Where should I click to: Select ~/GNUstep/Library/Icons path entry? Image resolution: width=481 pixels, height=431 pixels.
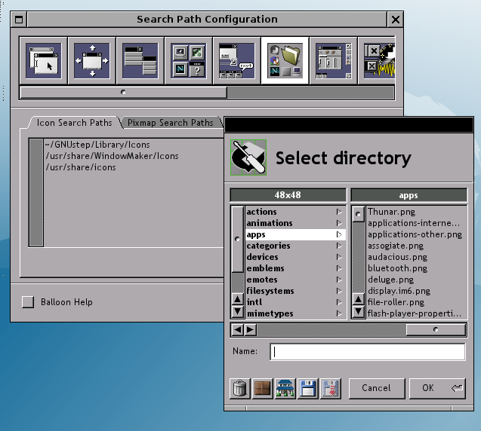coord(97,145)
